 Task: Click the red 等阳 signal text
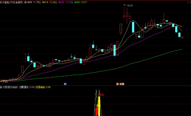(101, 95)
